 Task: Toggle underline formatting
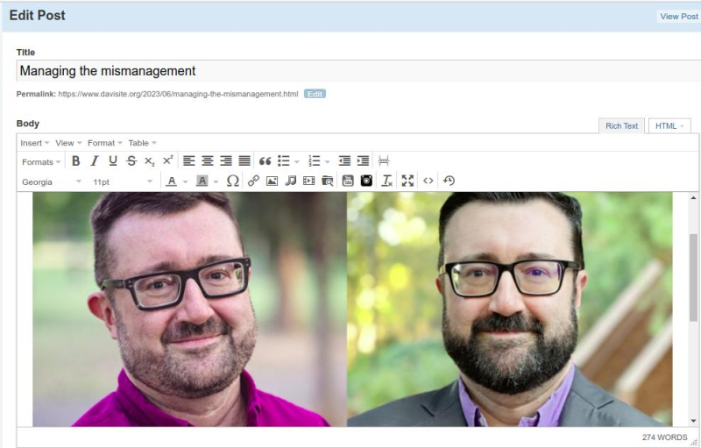pyautogui.click(x=113, y=161)
